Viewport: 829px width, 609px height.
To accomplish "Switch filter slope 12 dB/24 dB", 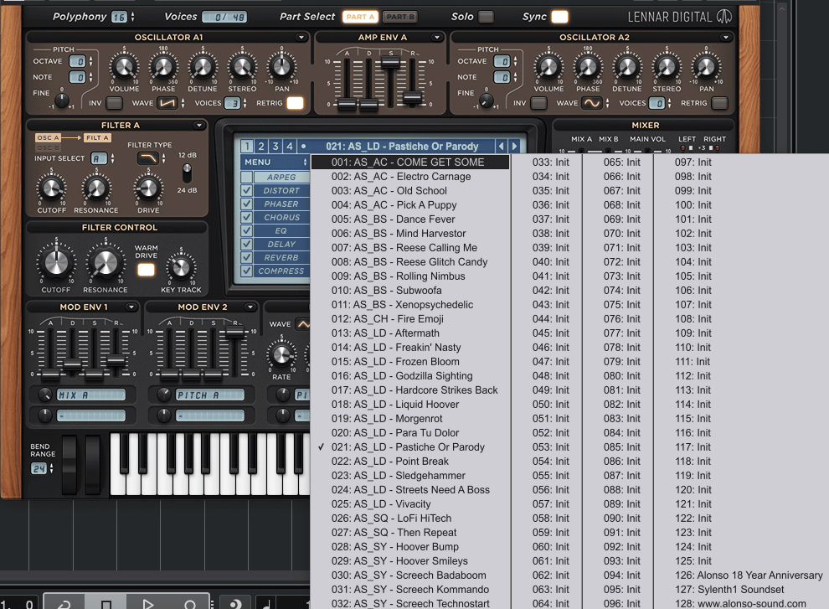I will pyautogui.click(x=187, y=173).
